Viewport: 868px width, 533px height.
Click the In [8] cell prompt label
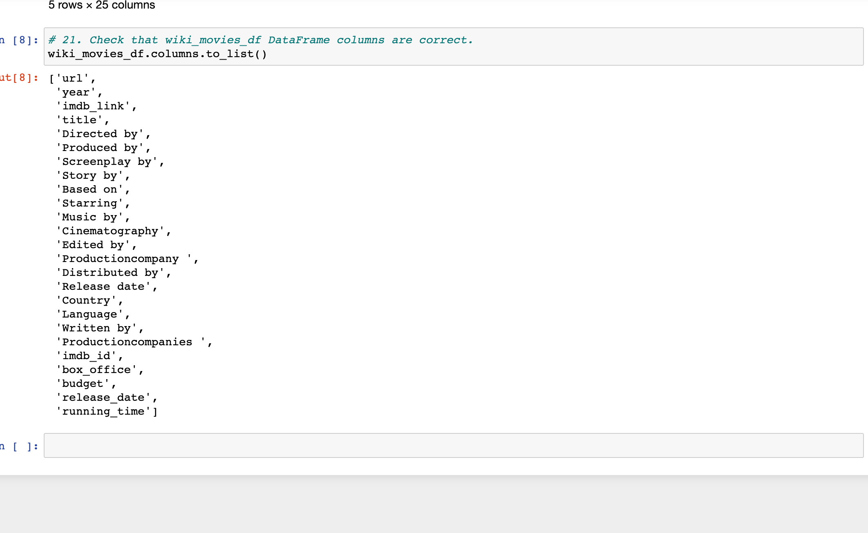[x=20, y=40]
